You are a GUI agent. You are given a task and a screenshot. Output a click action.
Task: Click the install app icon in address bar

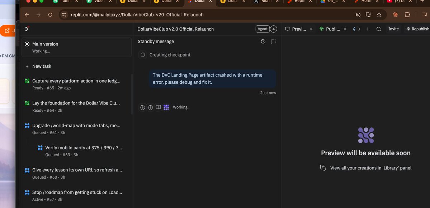369,15
